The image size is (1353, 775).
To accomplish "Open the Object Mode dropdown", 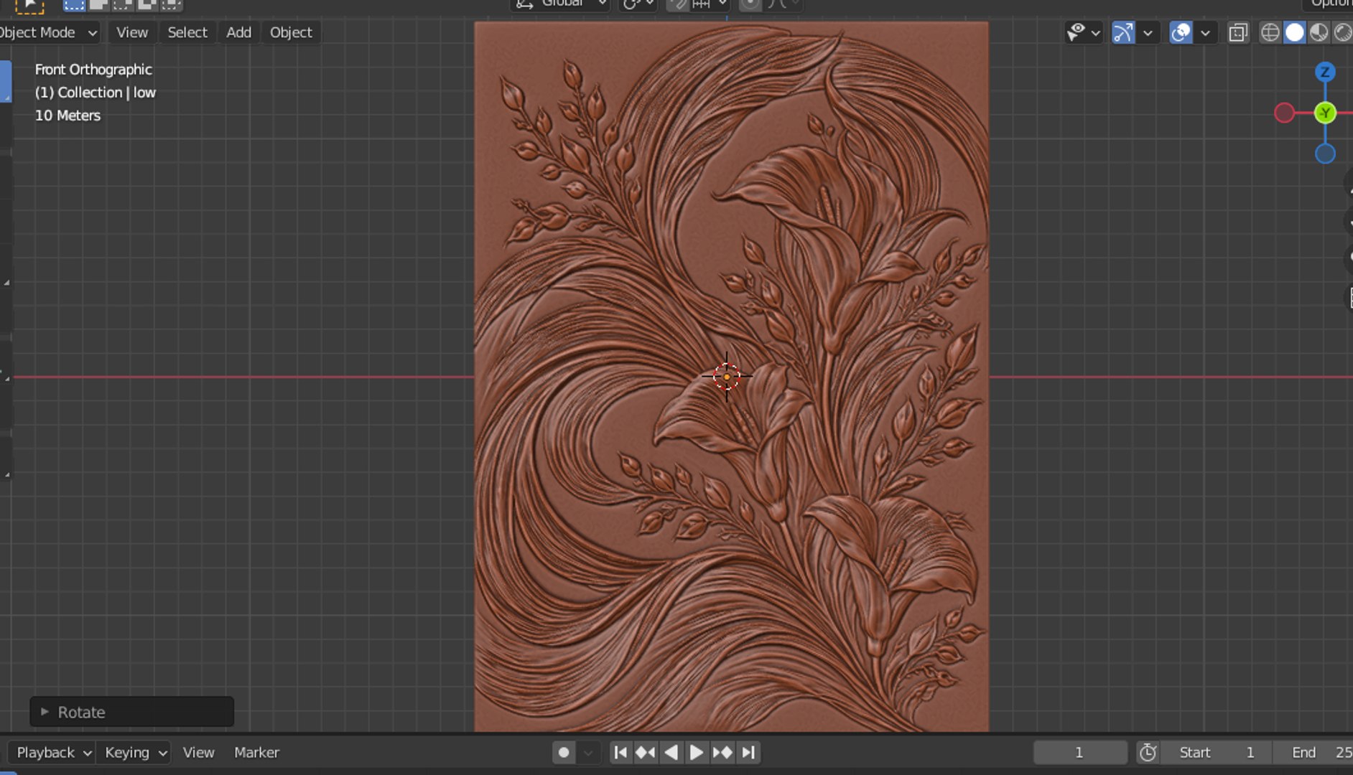I will pyautogui.click(x=49, y=32).
